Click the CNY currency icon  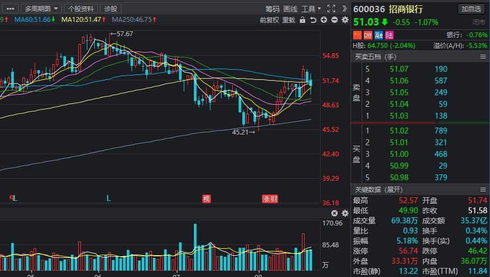pyautogui.click(x=368, y=35)
